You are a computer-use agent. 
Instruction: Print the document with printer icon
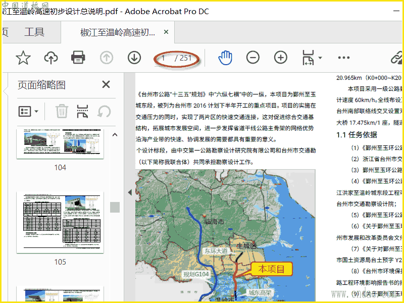tap(78, 58)
